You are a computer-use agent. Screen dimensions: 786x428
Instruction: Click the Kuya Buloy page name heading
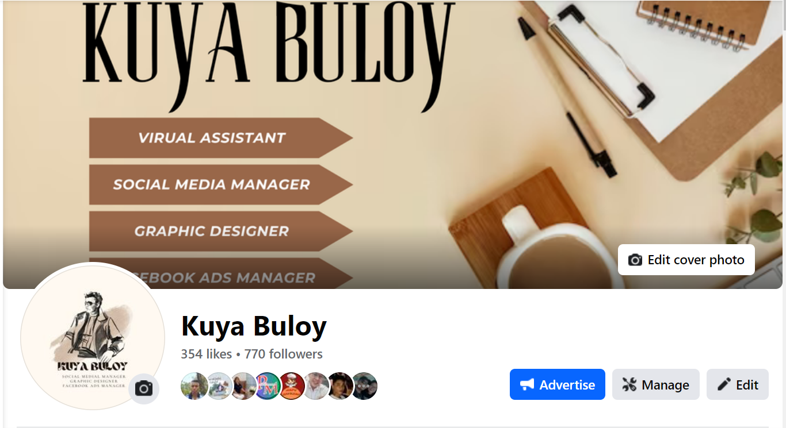pos(254,326)
